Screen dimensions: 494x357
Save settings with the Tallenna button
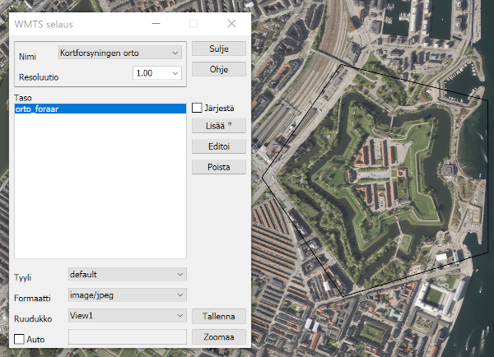[x=219, y=316]
